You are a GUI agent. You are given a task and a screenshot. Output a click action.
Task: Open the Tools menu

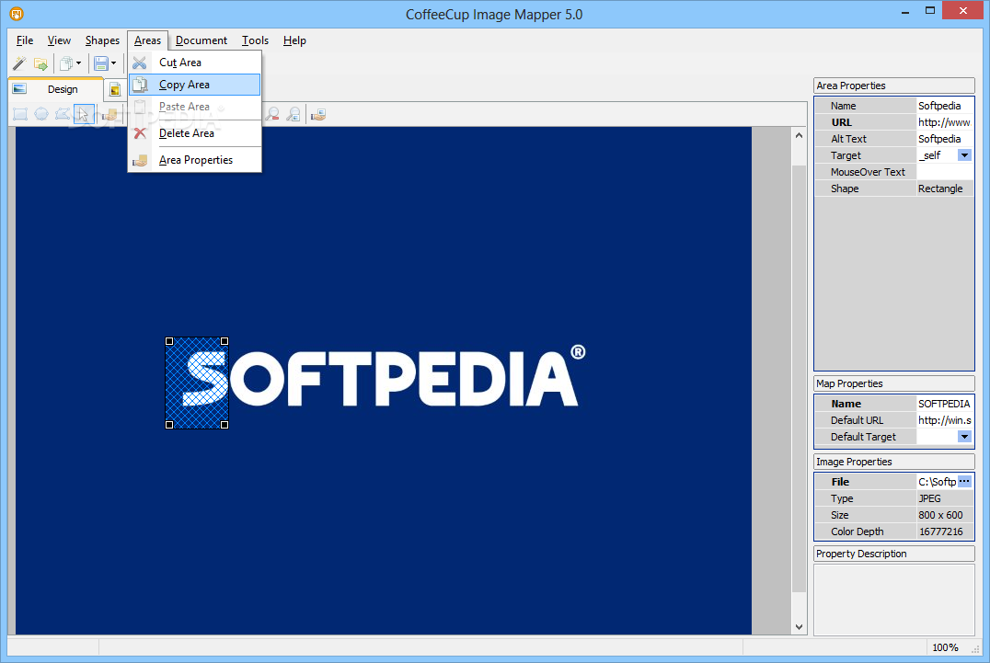[255, 40]
